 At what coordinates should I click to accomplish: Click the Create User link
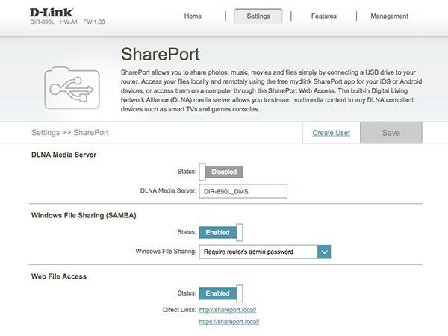(x=331, y=133)
